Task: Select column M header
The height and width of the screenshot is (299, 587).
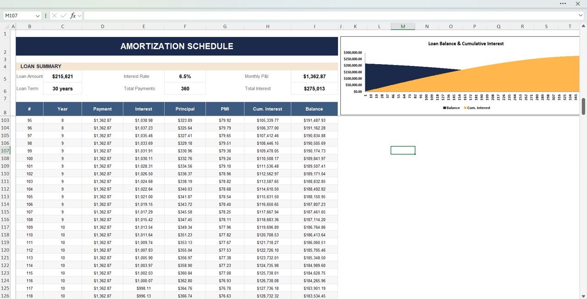Action: coord(403,26)
